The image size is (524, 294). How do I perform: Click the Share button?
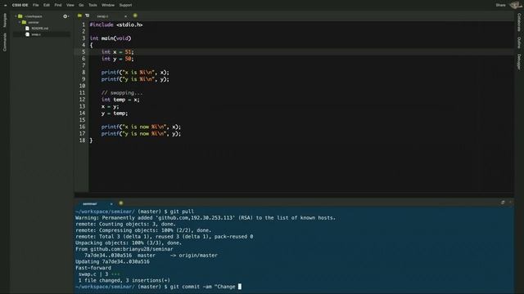tap(500, 5)
